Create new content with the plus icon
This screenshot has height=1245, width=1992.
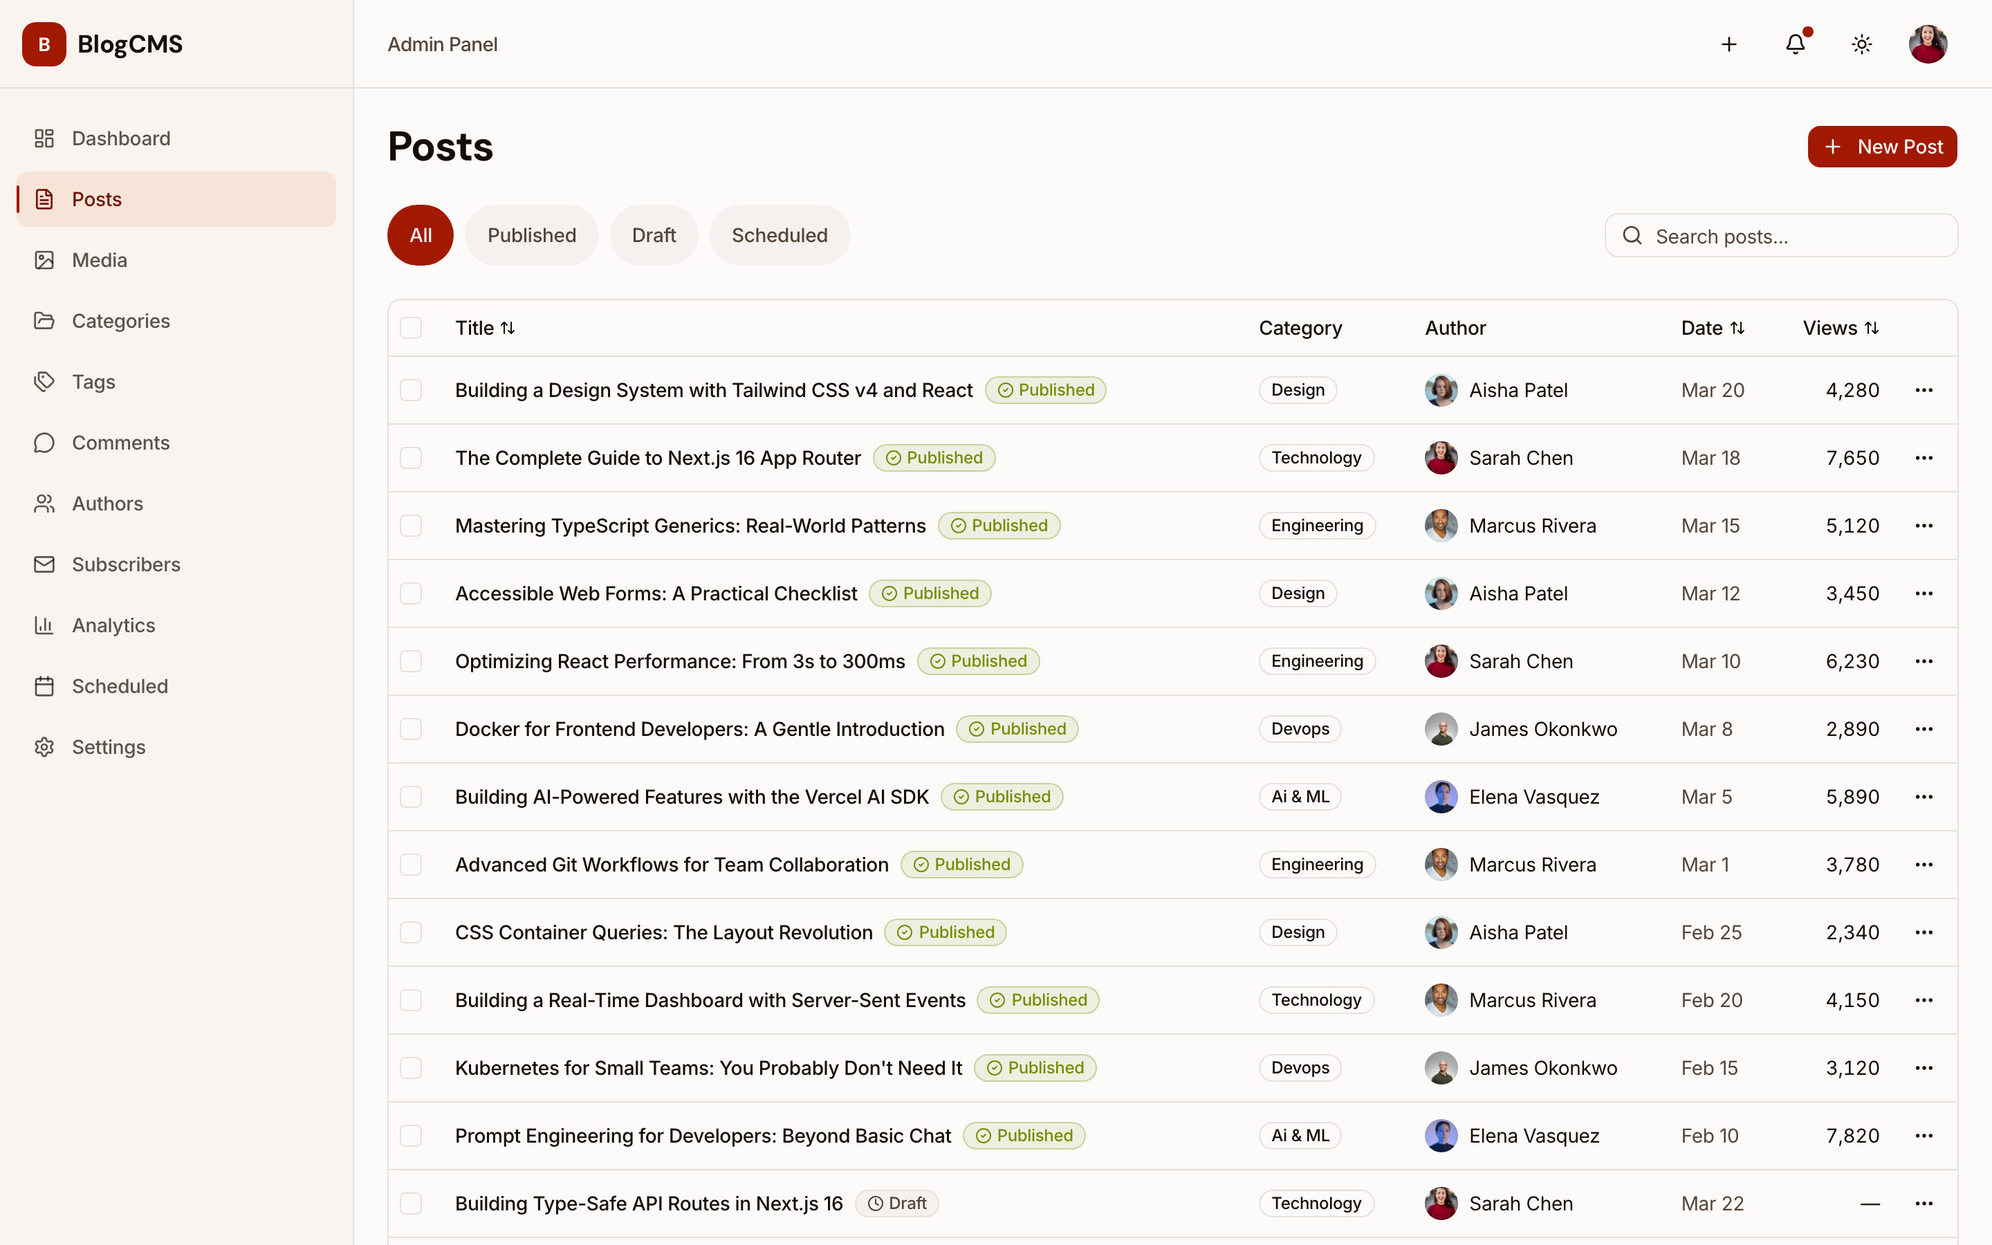(1728, 44)
